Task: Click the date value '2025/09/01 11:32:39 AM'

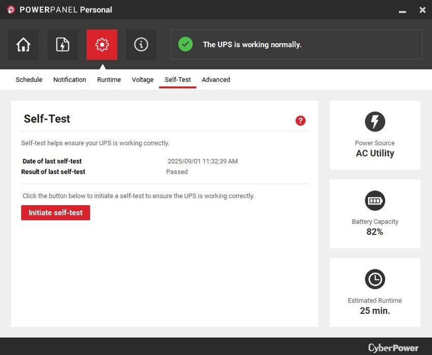Action: [x=202, y=161]
